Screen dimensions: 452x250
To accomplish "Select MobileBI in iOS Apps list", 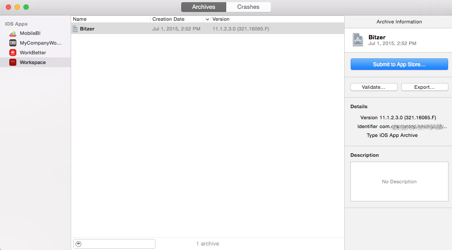I will click(30, 34).
